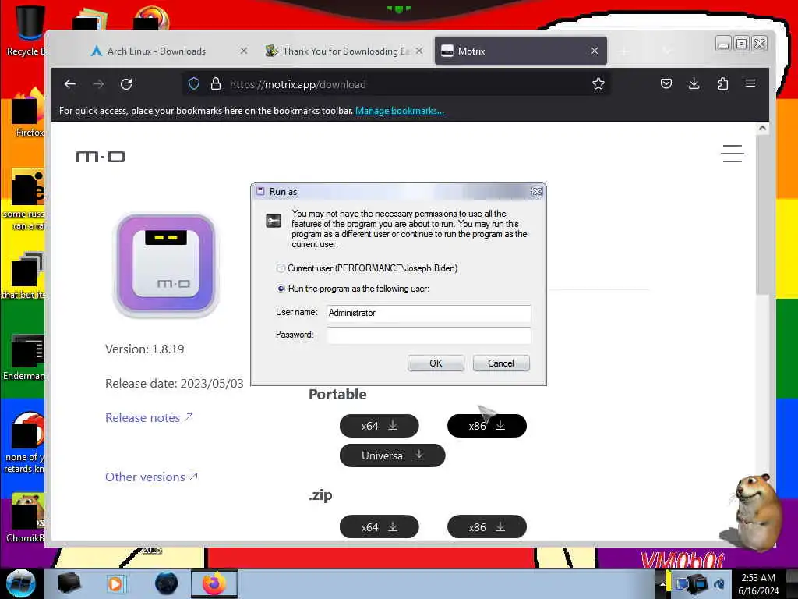The image size is (798, 599).
Task: Click the User name field
Action: pos(429,313)
